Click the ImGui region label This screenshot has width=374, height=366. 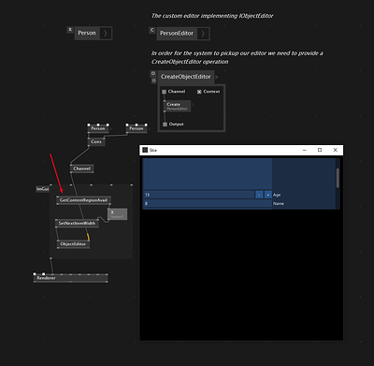(x=43, y=189)
